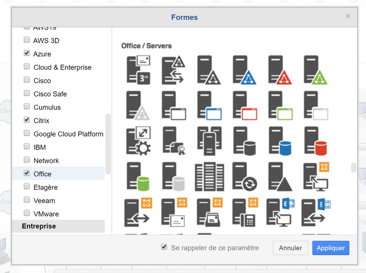The image size is (366, 273).
Task: Choose the server cluster icon
Action: (x=209, y=140)
